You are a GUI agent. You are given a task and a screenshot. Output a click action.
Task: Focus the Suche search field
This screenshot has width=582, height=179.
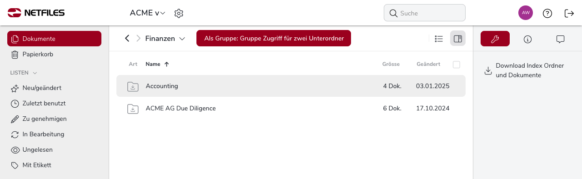[x=425, y=13]
